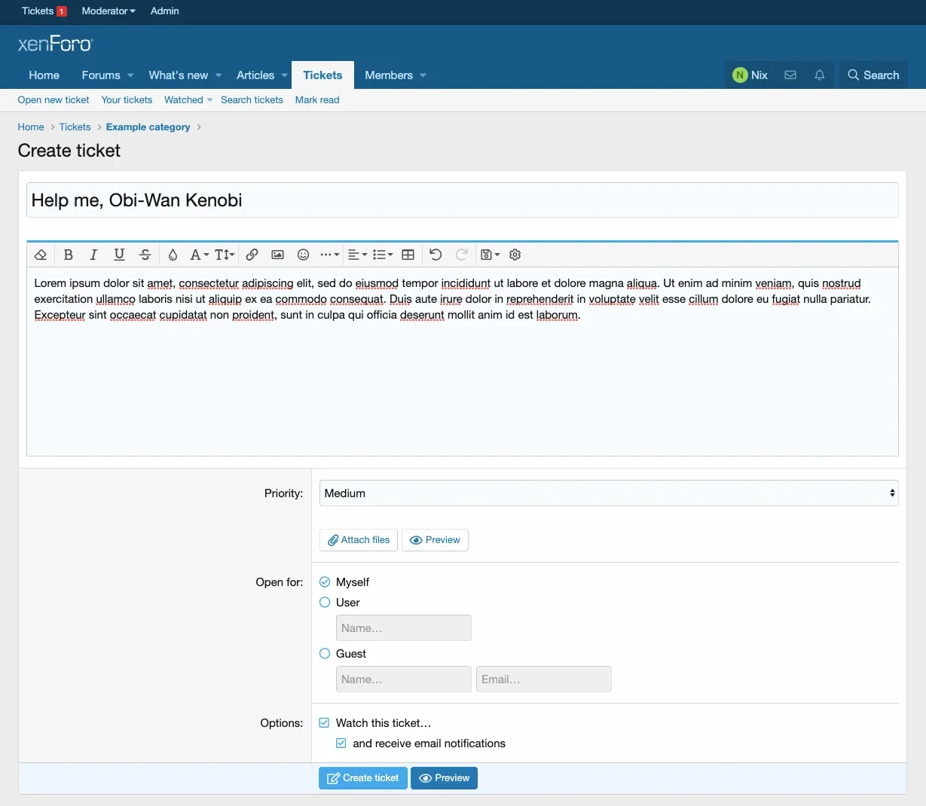
Task: Go to the Home navigation tab
Action: (x=44, y=75)
